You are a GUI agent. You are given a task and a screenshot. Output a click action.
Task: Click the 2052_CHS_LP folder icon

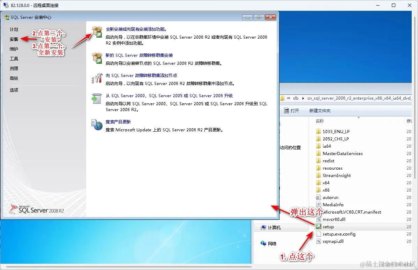point(318,139)
